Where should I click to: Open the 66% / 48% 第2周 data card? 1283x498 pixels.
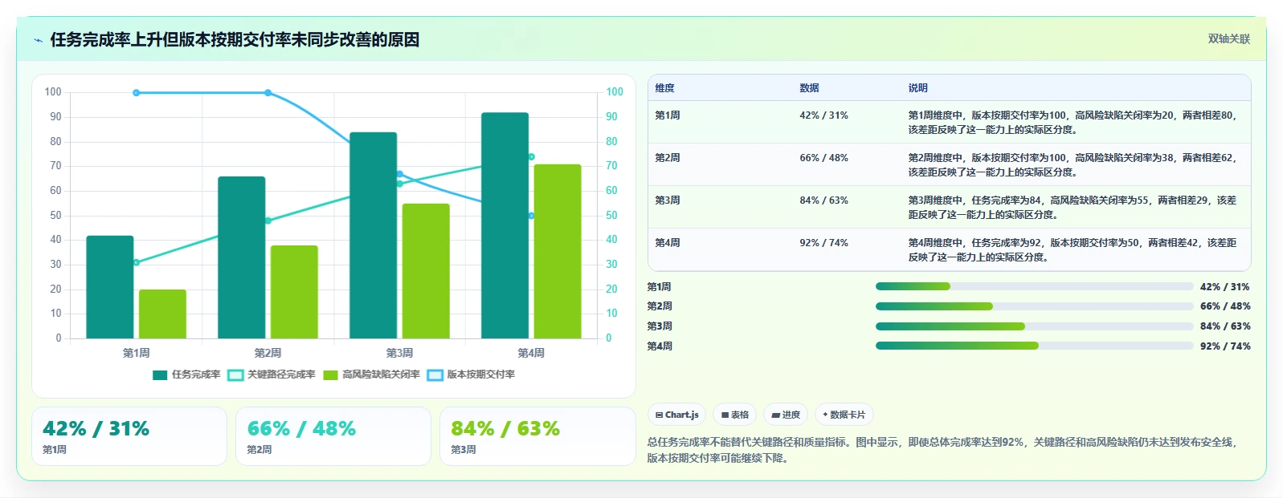point(333,436)
